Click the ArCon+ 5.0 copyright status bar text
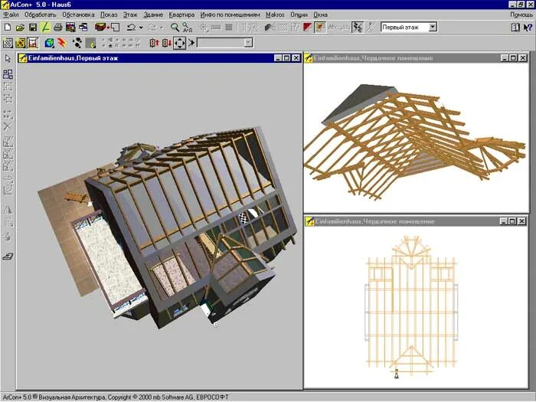 pos(116,397)
